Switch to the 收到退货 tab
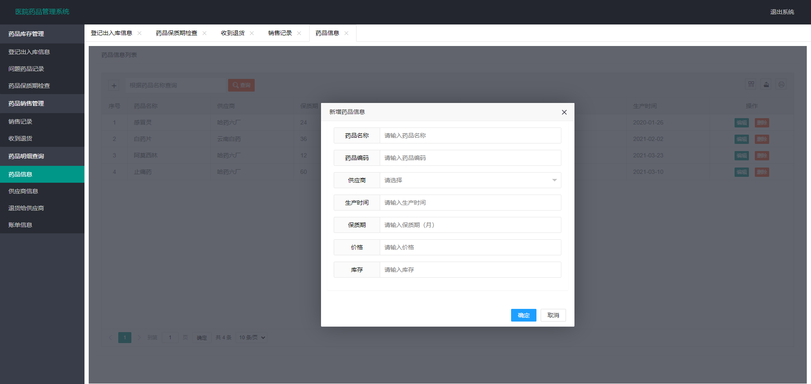The height and width of the screenshot is (384, 811). tap(232, 32)
